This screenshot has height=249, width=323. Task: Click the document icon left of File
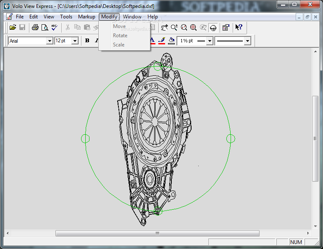(x=9, y=17)
